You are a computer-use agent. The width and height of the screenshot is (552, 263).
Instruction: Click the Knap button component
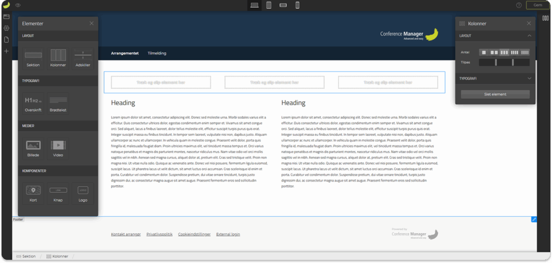coord(58,193)
